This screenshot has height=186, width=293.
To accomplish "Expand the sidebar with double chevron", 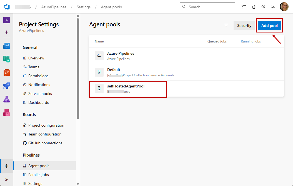I will tap(7, 179).
